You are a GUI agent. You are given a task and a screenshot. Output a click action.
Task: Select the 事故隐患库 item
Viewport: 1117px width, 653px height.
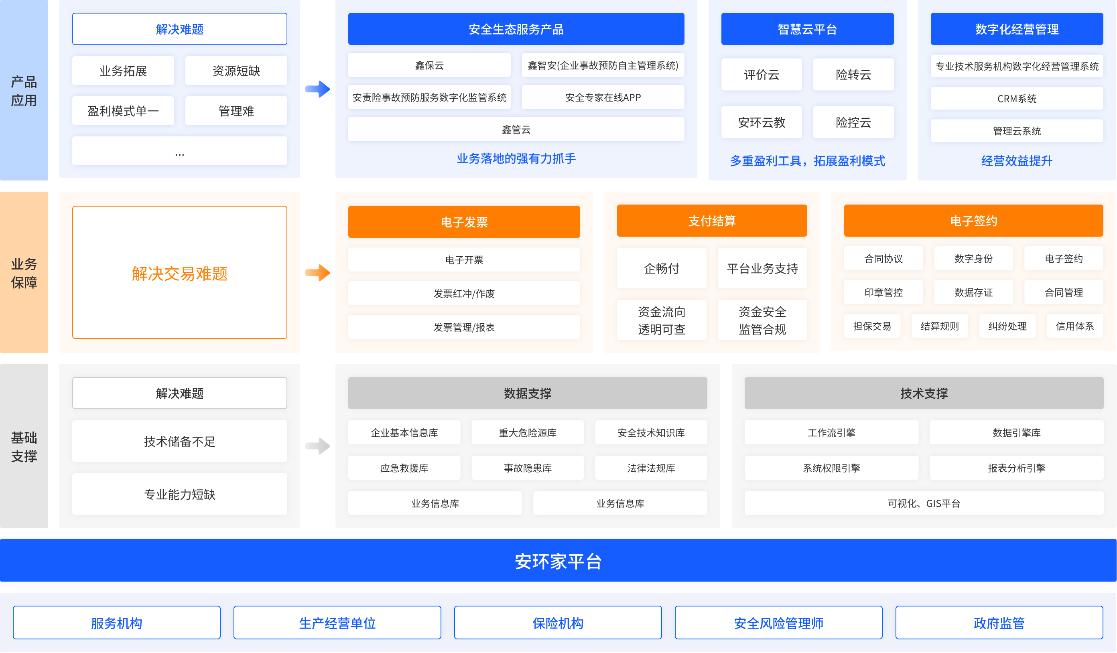(528, 468)
